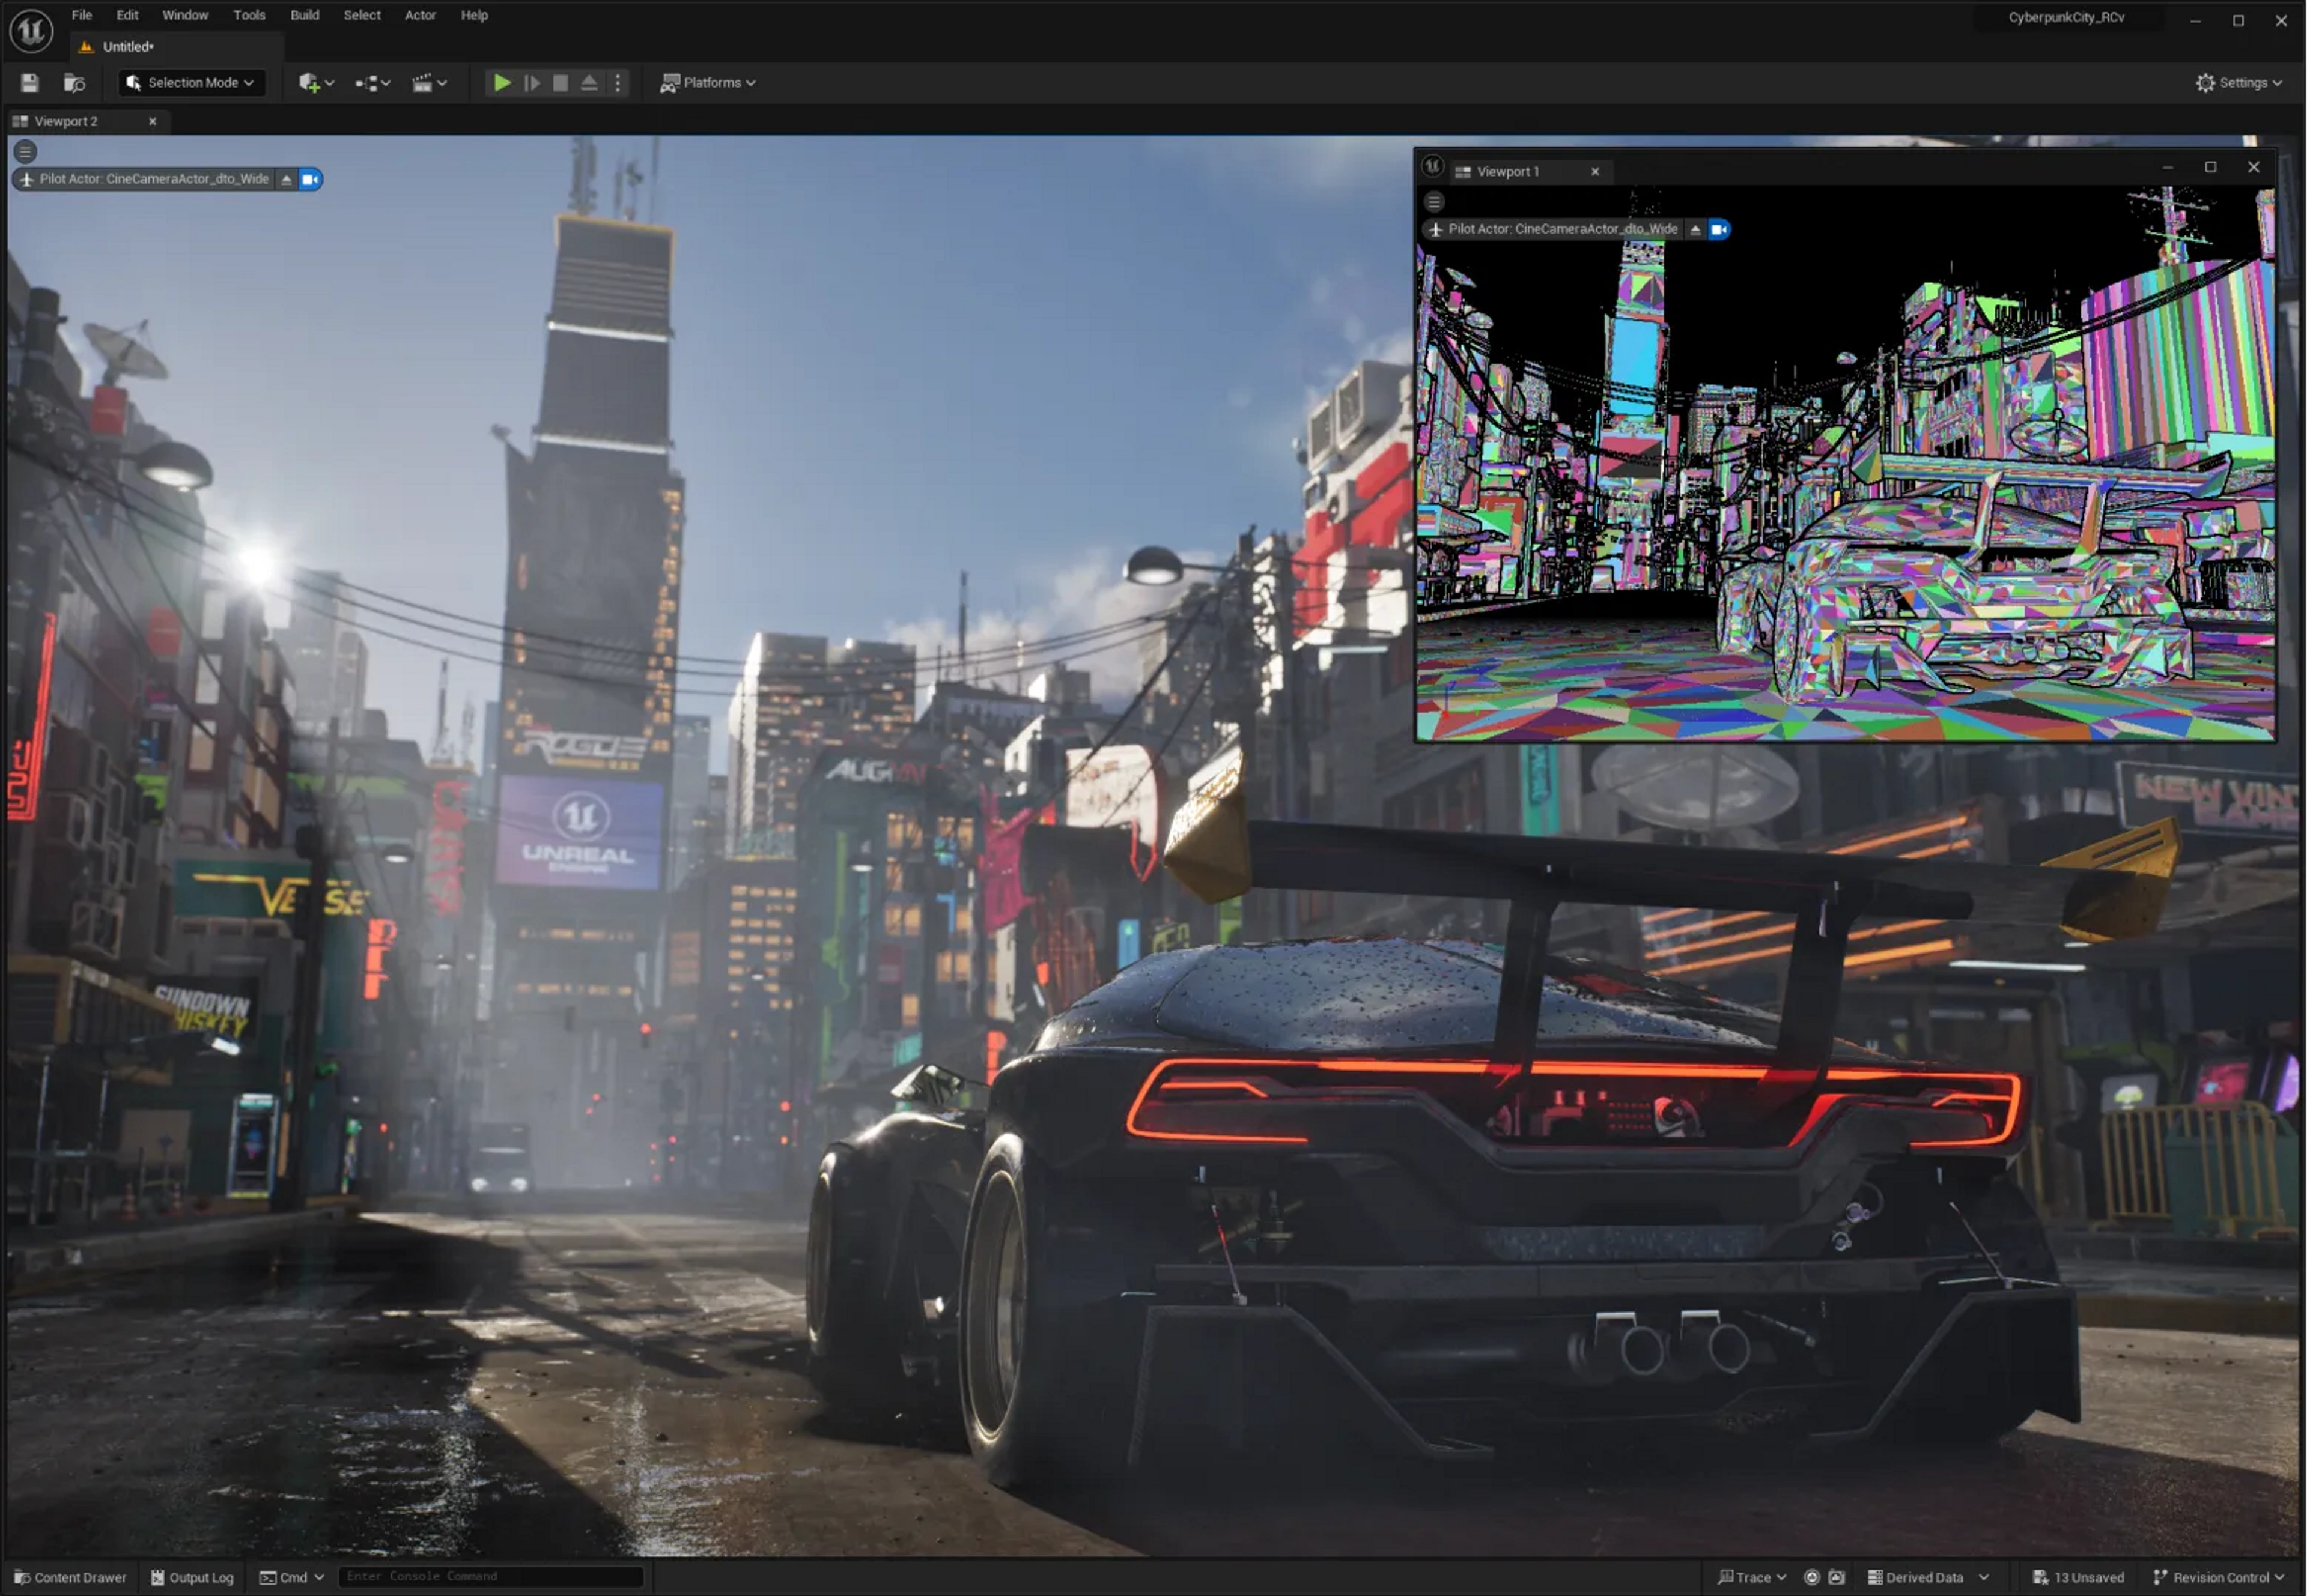Click the Skip frame icon beside Play
Image resolution: width=2307 pixels, height=1596 pixels.
(x=532, y=83)
